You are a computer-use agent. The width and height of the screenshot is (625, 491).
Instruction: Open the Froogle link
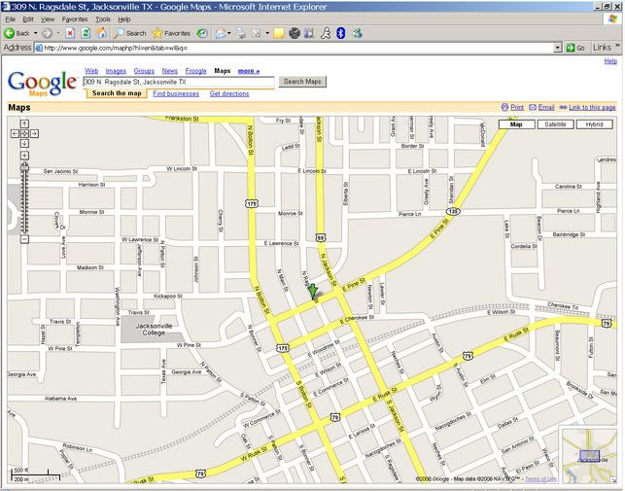[195, 71]
